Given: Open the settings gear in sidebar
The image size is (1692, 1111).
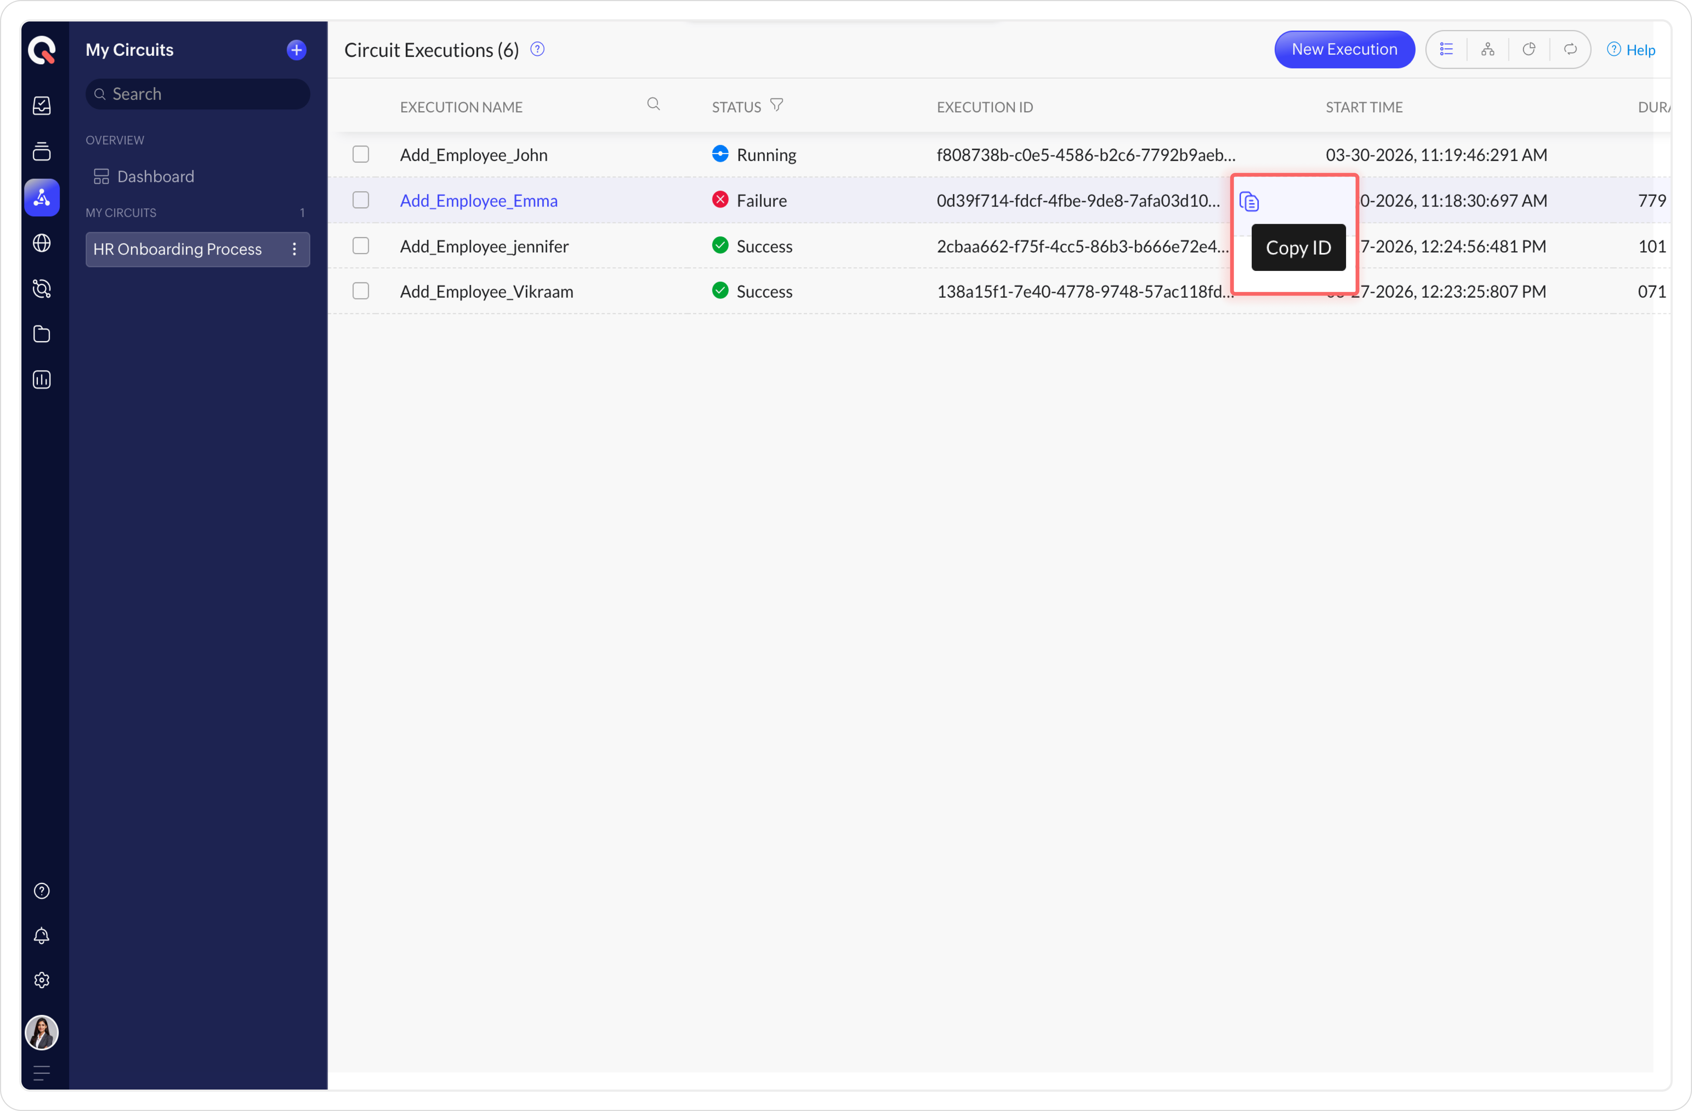Looking at the screenshot, I should (x=42, y=980).
